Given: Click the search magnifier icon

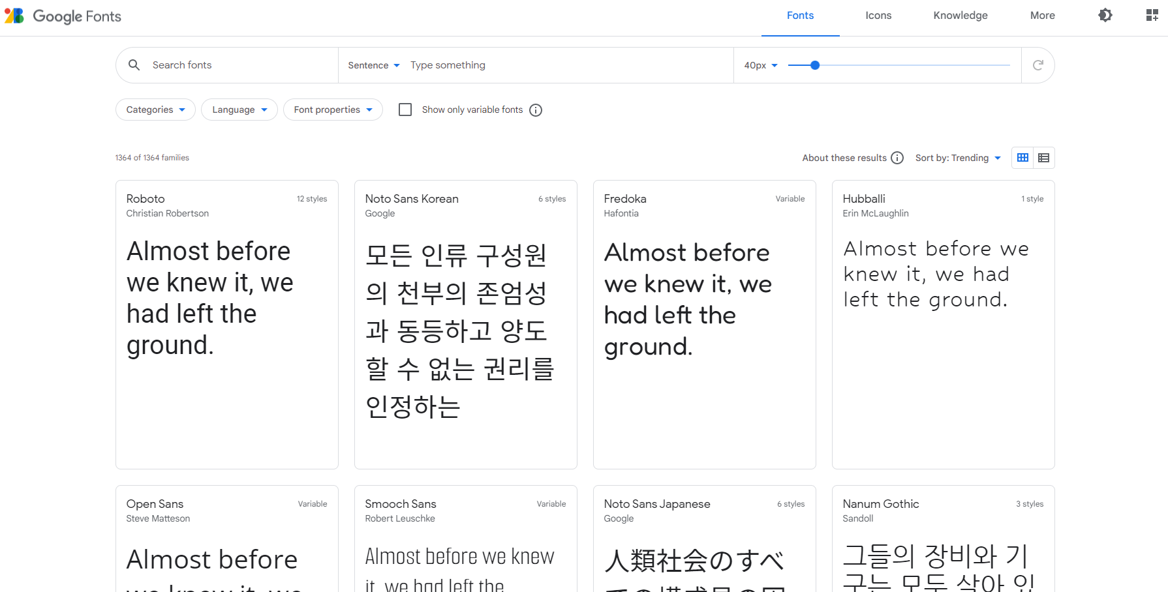Looking at the screenshot, I should click(134, 65).
